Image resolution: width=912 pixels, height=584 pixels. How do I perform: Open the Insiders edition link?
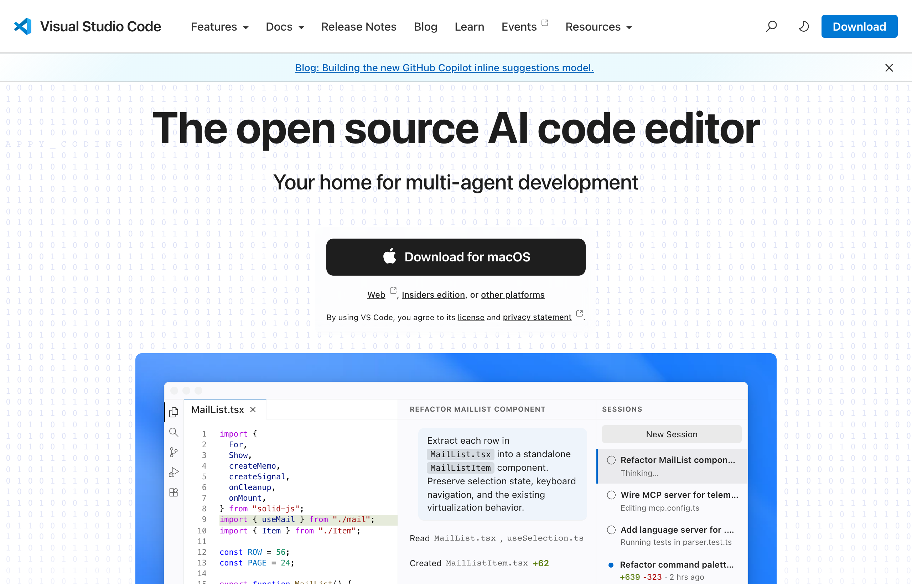pyautogui.click(x=433, y=295)
